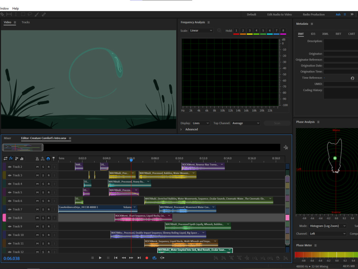Open the Display Lines dropdown

[x=200, y=123]
